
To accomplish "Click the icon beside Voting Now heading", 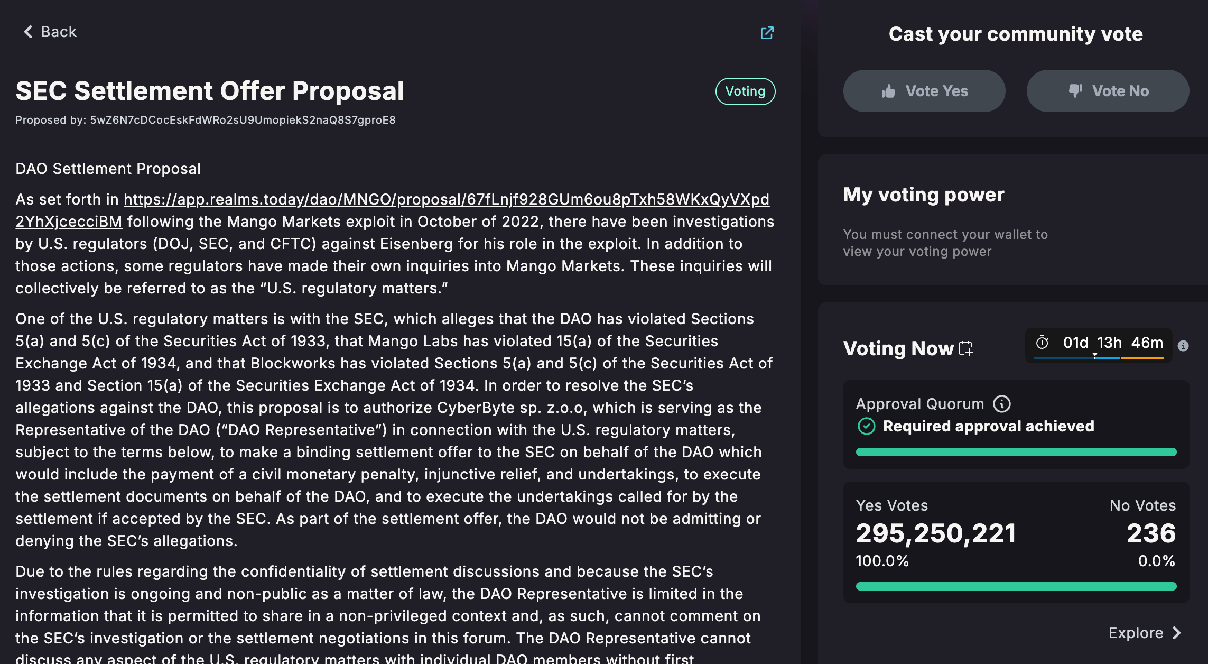I will pyautogui.click(x=966, y=348).
